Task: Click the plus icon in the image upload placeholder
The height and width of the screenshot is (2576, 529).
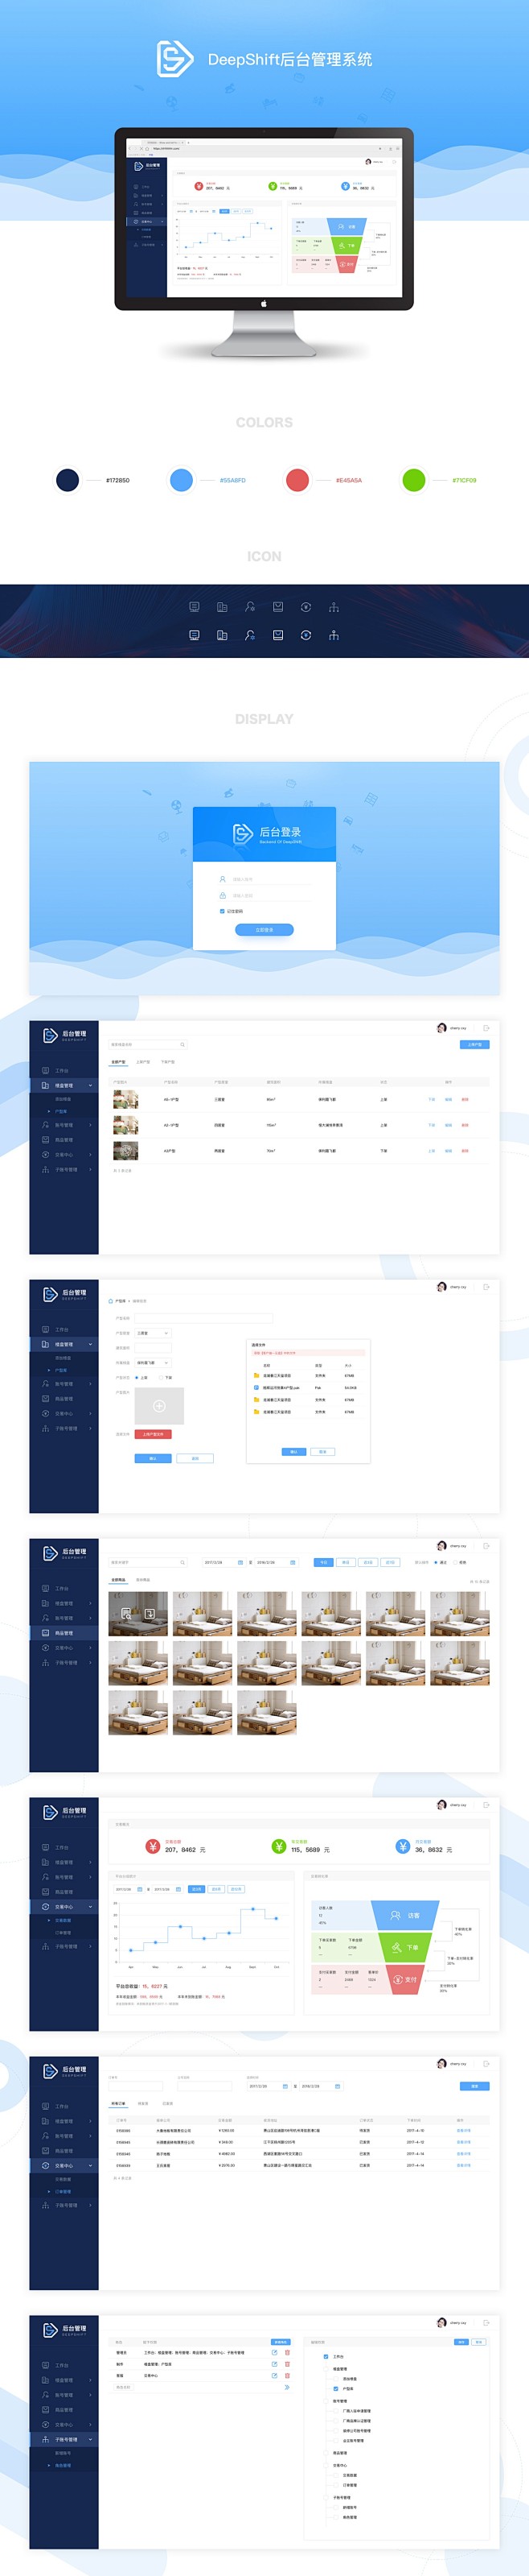Action: click(158, 1406)
